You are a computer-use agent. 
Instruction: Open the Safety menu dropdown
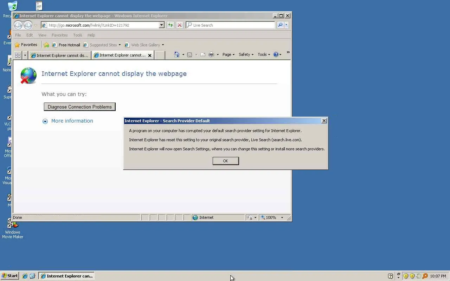246,54
